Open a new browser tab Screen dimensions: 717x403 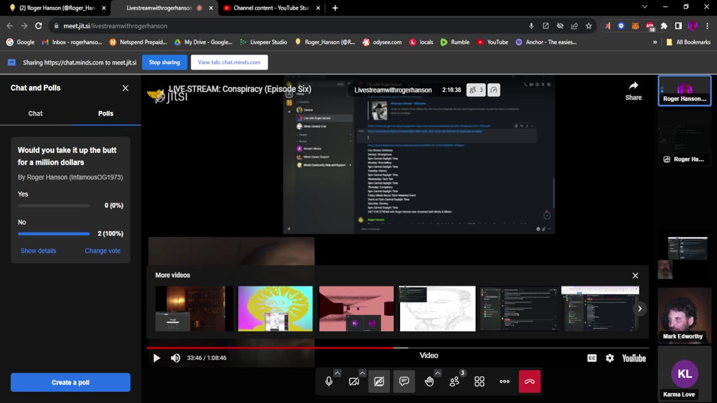click(x=335, y=8)
